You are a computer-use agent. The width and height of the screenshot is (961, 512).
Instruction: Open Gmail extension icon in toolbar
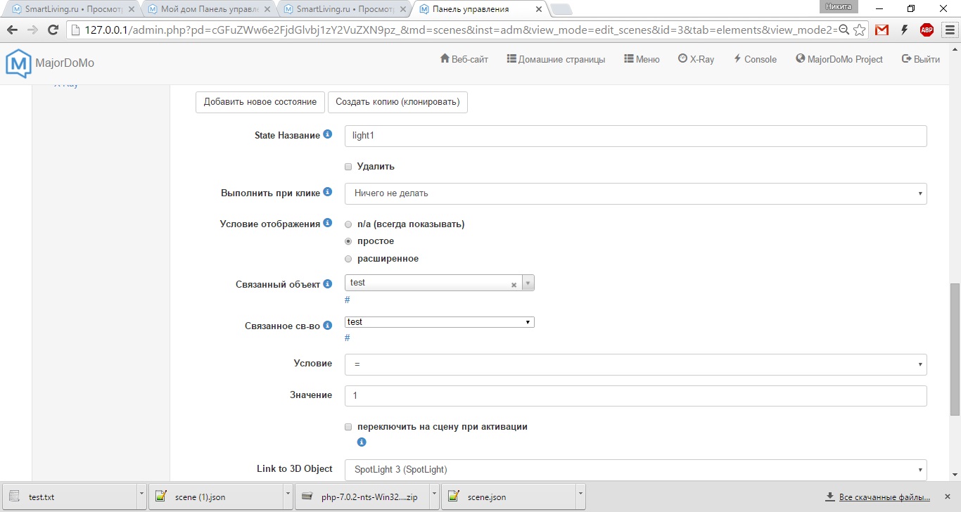(882, 30)
